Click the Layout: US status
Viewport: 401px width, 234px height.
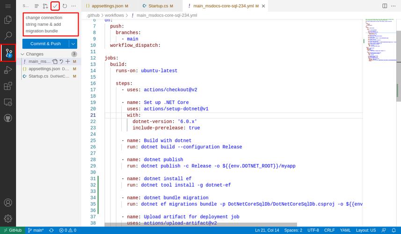click(366, 230)
